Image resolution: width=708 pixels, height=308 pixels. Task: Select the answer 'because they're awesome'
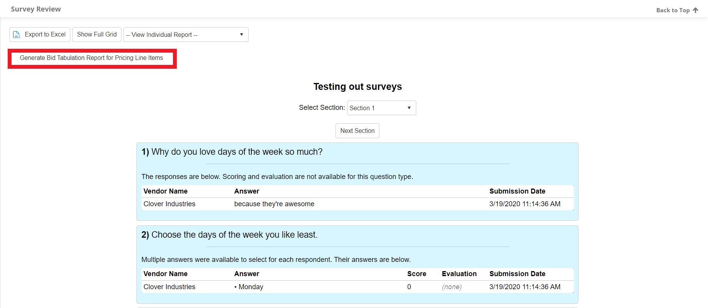[274, 204]
